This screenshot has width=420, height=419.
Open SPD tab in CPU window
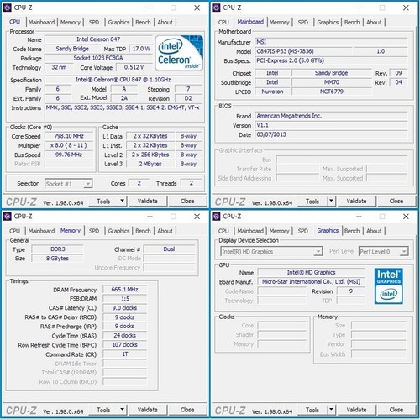pos(94,22)
